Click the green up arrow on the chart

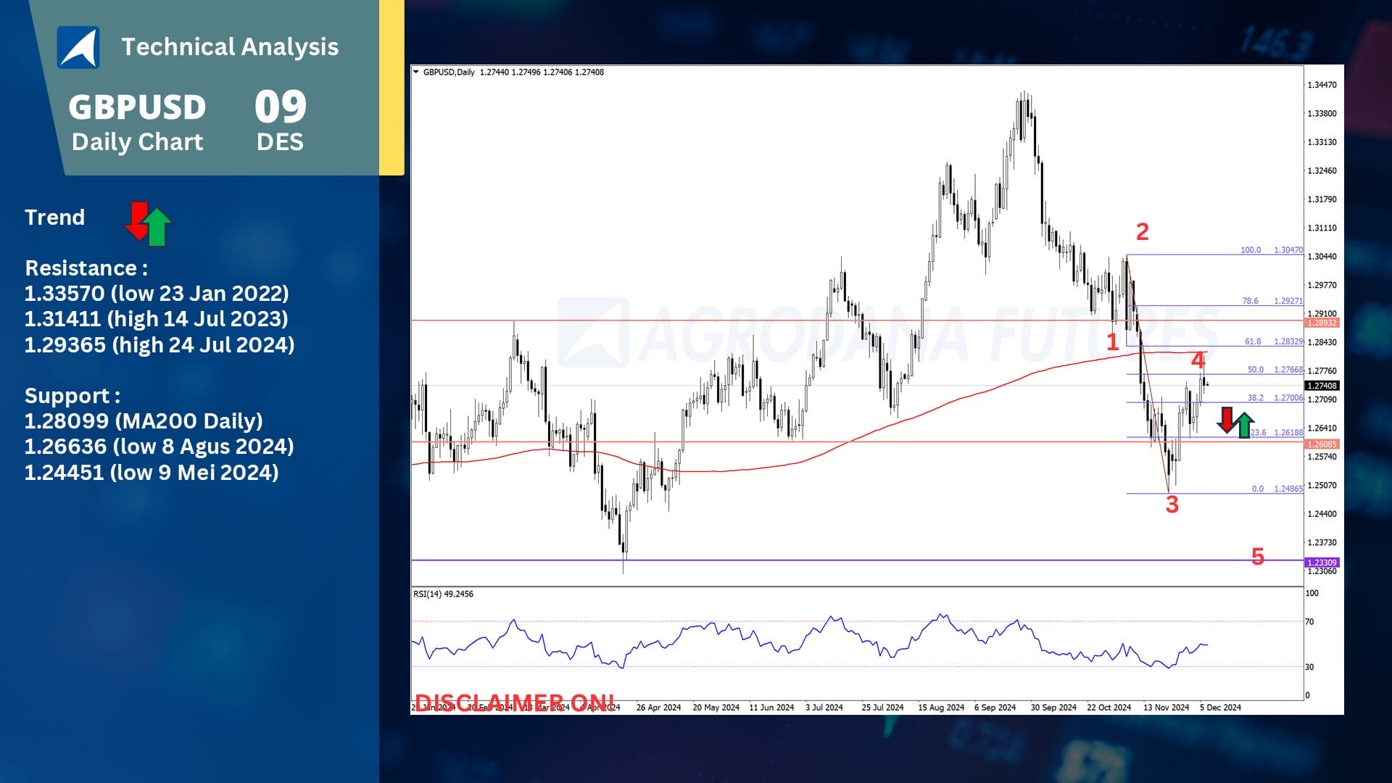tap(1245, 426)
